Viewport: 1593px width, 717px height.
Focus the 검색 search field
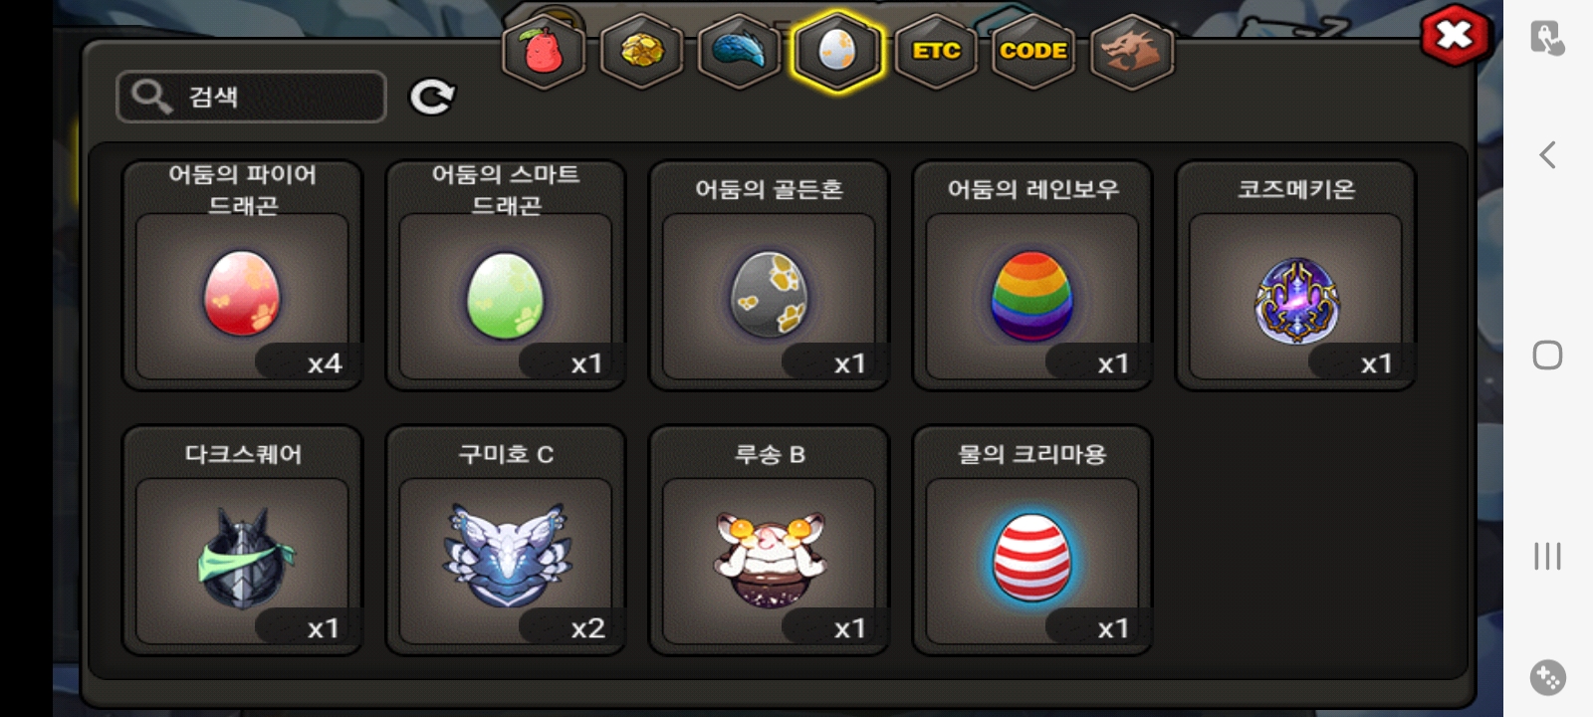click(251, 97)
